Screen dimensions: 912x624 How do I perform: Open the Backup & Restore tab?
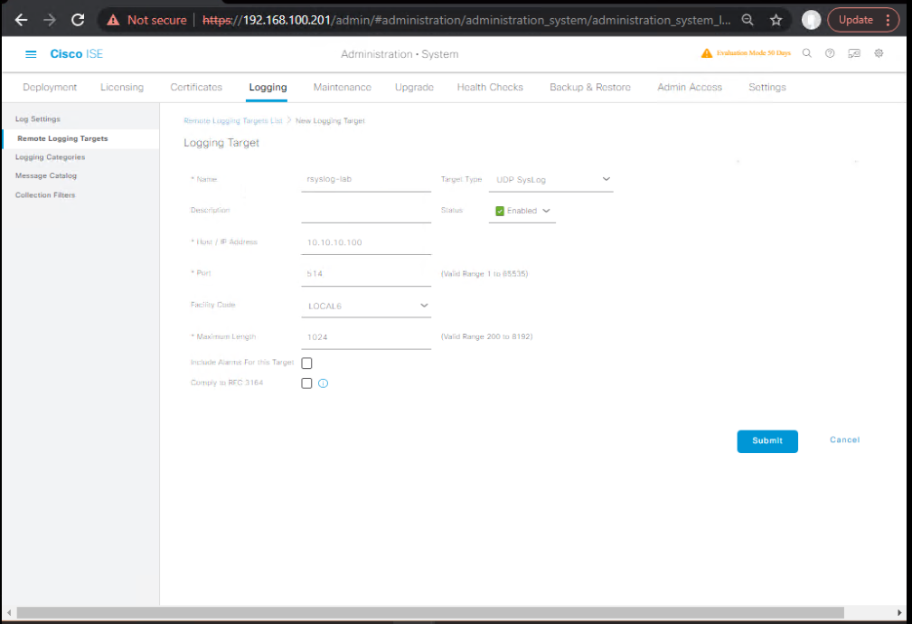[x=589, y=87]
